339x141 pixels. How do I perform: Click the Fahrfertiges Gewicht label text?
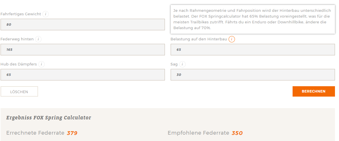pos(21,14)
